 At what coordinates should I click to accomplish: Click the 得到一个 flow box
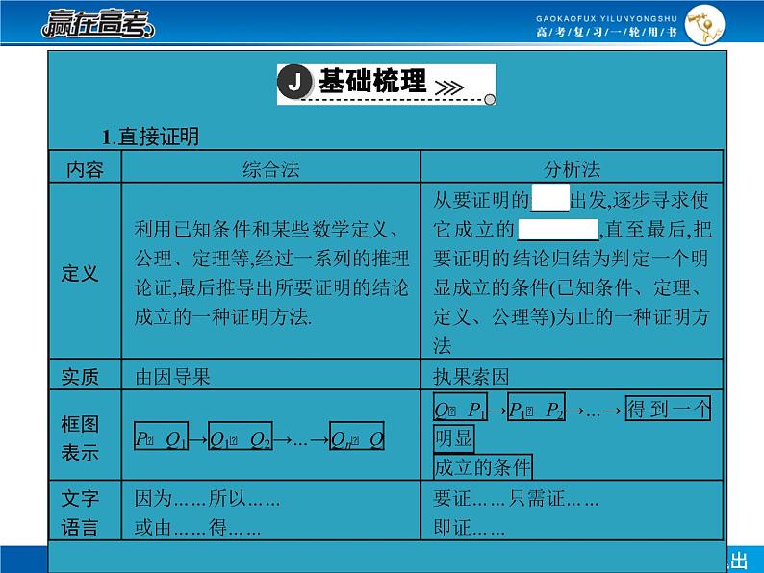[x=668, y=408]
